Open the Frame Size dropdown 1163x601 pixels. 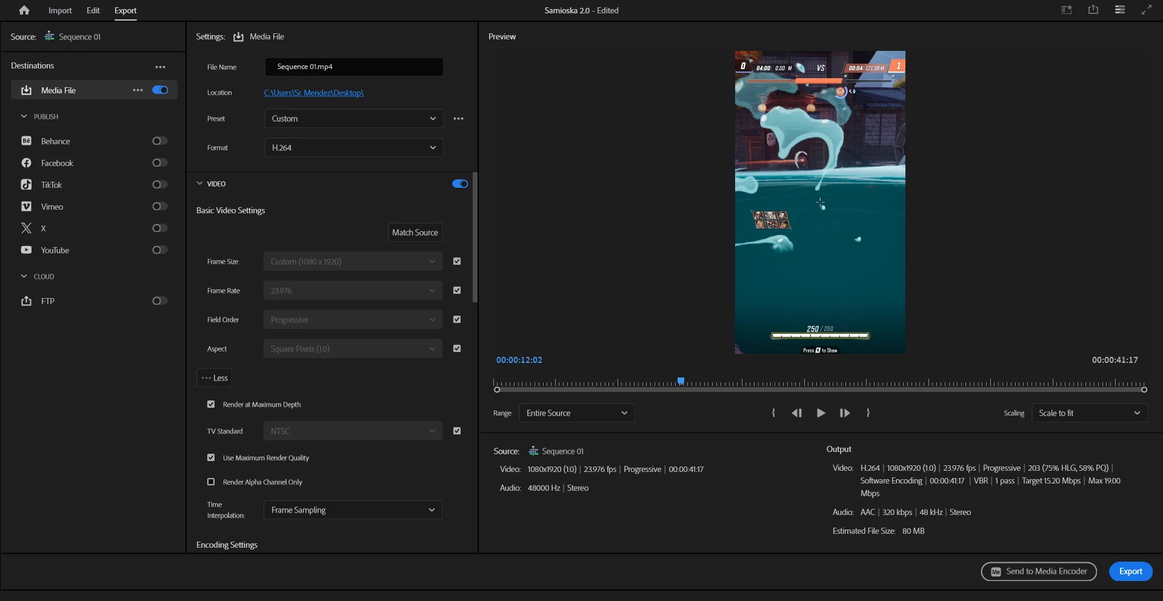click(x=353, y=262)
